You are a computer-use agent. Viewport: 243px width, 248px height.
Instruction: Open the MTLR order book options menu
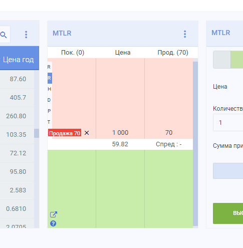185,34
